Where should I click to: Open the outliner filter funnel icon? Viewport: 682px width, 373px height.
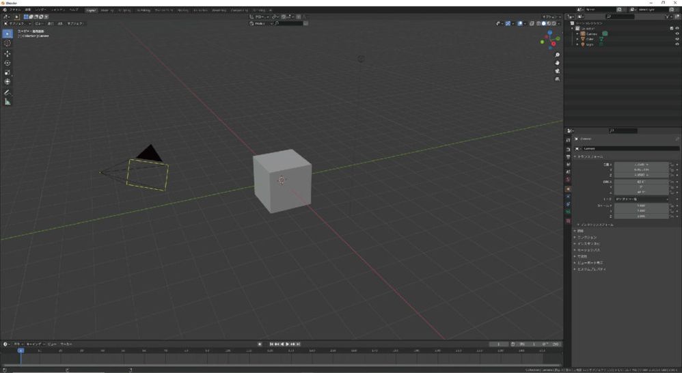(x=667, y=16)
